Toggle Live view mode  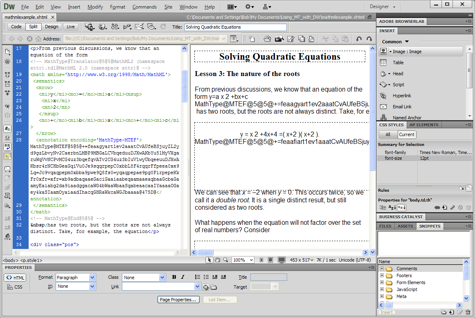[x=71, y=27]
